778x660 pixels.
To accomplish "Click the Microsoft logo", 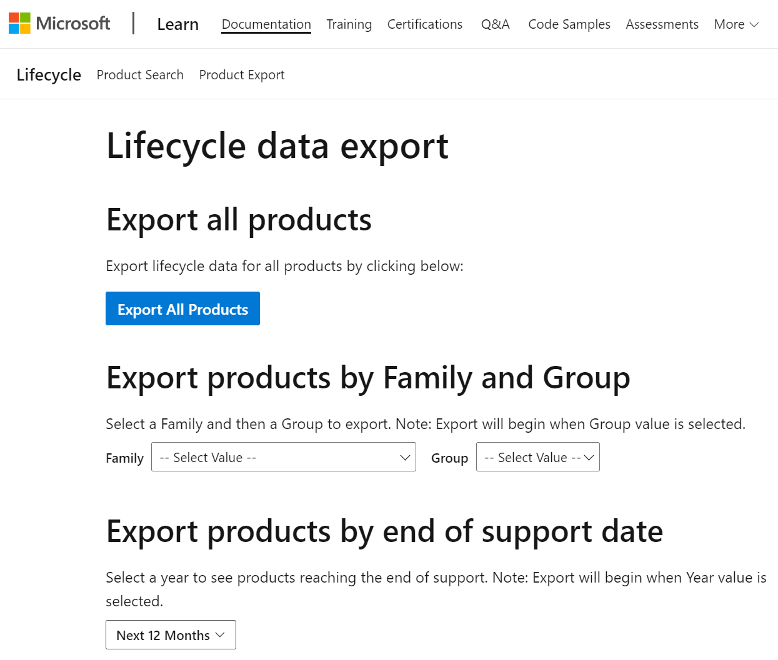I will pyautogui.click(x=59, y=24).
